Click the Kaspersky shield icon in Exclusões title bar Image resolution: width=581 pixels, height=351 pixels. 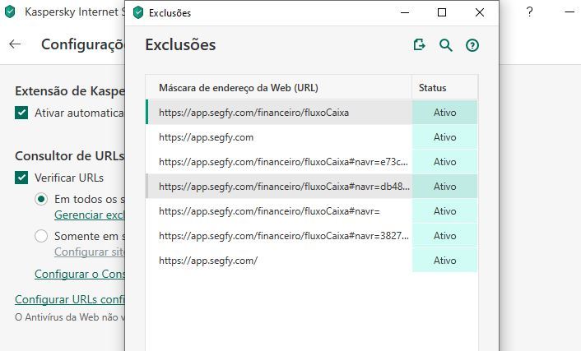pos(138,12)
